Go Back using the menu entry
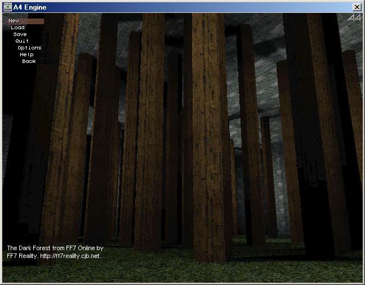 29,61
